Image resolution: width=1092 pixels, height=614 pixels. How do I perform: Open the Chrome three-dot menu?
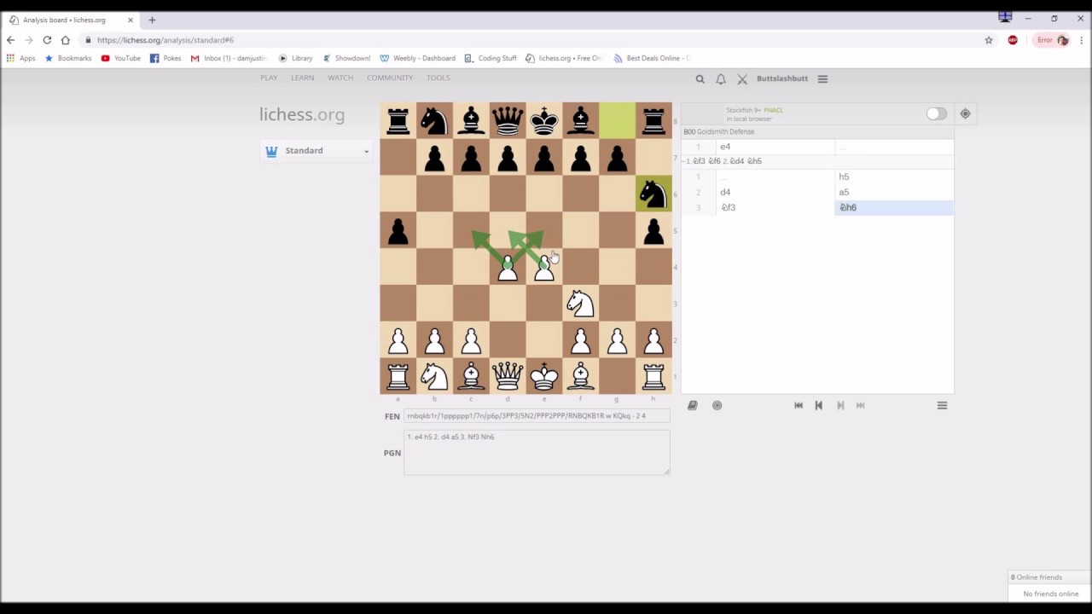point(1081,40)
